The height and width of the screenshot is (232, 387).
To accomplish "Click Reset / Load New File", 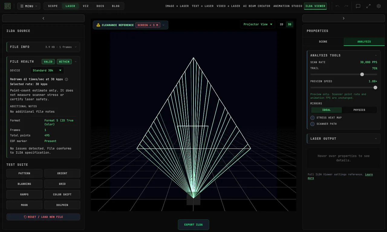I will pyautogui.click(x=43, y=217).
